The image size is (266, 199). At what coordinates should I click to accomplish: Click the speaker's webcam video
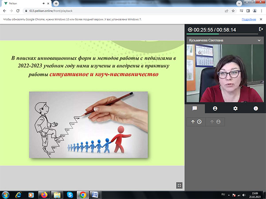tap(225, 73)
